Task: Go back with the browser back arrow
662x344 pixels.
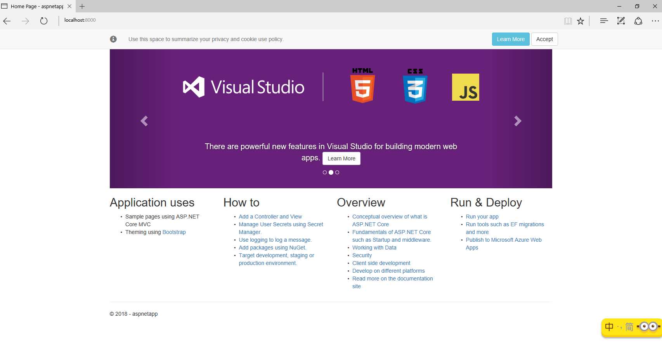Action: click(7, 21)
